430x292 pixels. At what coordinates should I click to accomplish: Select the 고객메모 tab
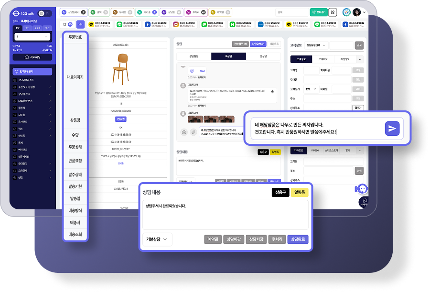[x=323, y=59]
